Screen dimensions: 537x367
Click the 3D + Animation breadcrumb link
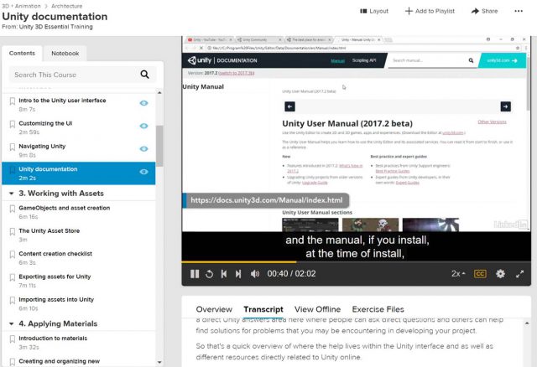(x=21, y=6)
